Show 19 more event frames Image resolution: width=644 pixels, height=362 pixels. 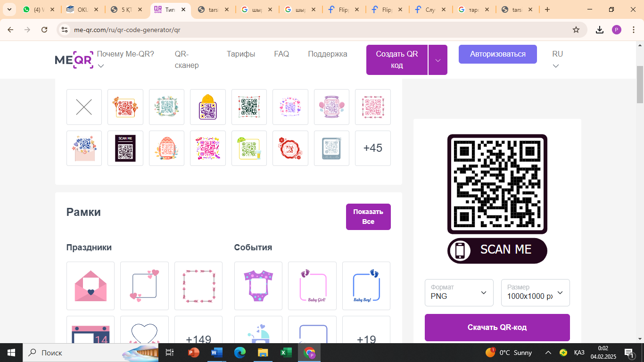pyautogui.click(x=366, y=329)
